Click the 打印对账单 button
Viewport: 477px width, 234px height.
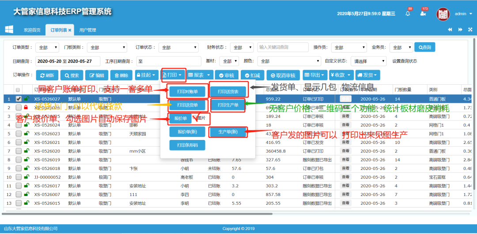[187, 92]
